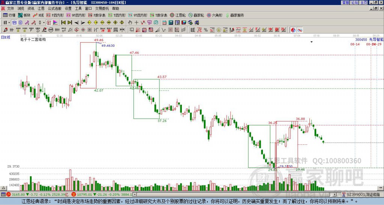Click the 主页 link in title bar
The width and height of the screenshot is (384, 205).
[x=364, y=3]
